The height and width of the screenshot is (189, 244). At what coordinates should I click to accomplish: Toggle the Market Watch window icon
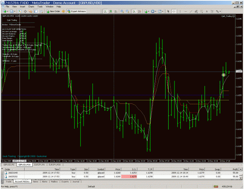[20, 11]
